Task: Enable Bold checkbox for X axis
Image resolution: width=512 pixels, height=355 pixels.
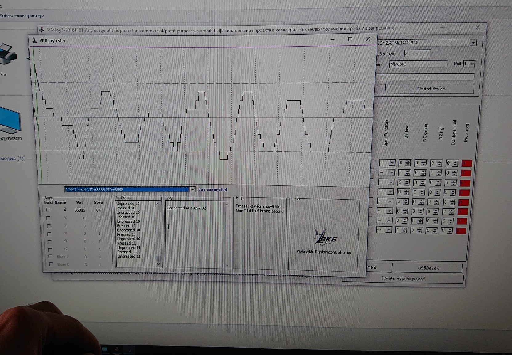Action: tap(48, 210)
